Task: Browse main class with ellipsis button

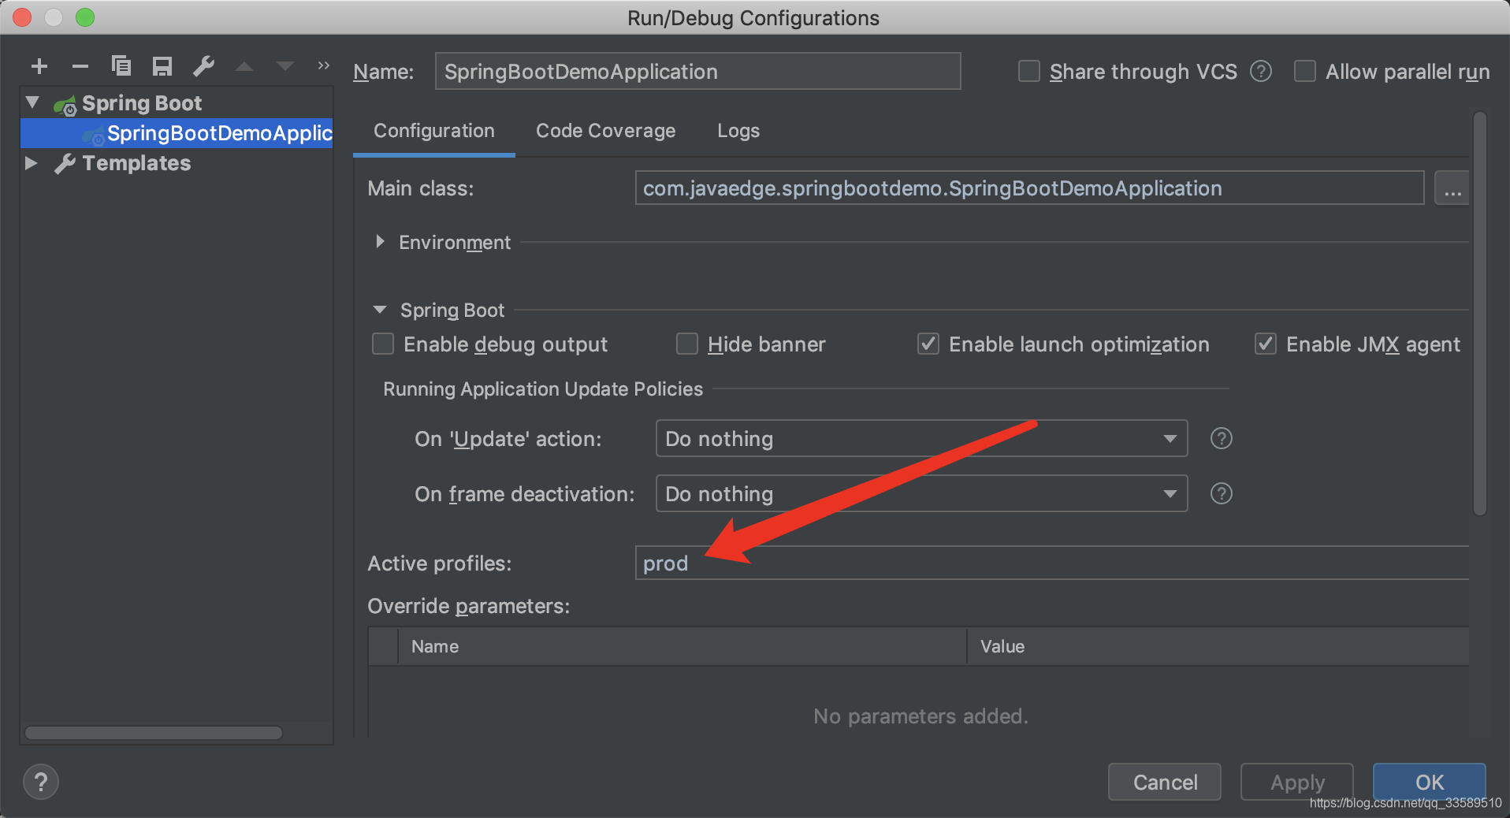Action: point(1452,188)
